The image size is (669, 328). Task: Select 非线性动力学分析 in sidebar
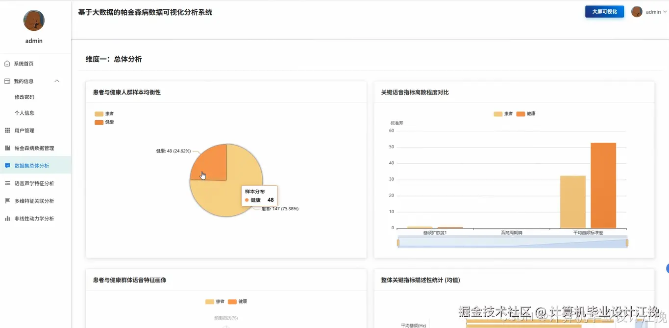pyautogui.click(x=35, y=219)
